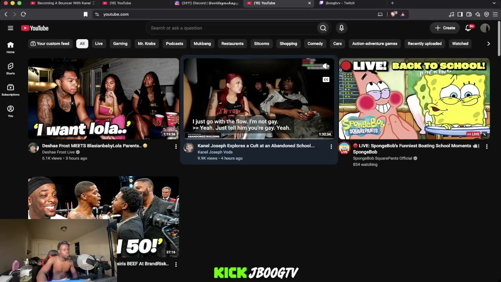Image resolution: width=501 pixels, height=282 pixels.
Task: Filter the feed by Mukbang
Action: click(x=202, y=43)
